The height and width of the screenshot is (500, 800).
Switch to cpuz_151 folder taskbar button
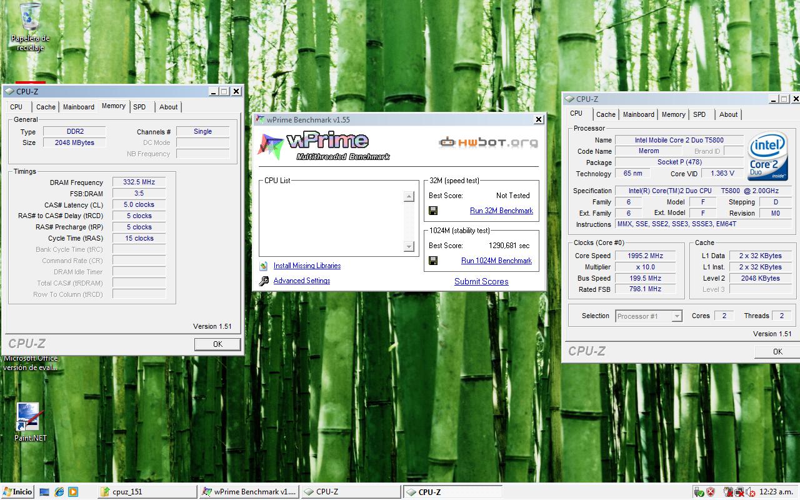pos(147,492)
